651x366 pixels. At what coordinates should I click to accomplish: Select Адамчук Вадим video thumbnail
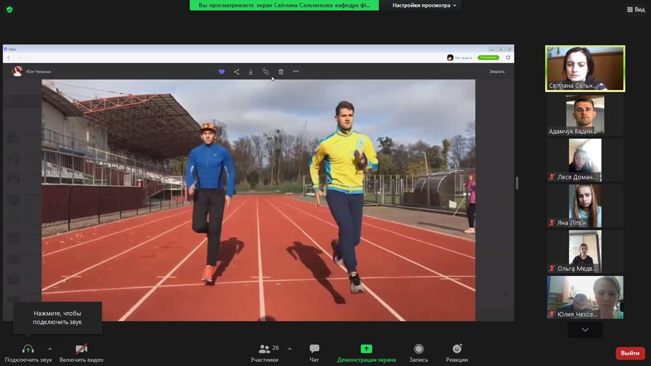pyautogui.click(x=585, y=114)
